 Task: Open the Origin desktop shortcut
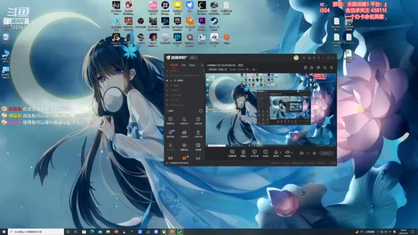(x=226, y=39)
